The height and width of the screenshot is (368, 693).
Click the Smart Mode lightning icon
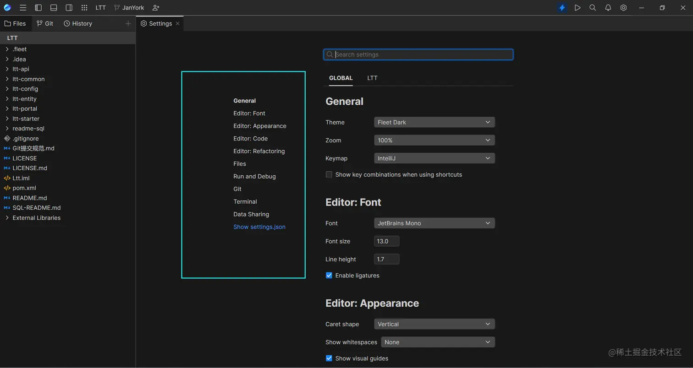pos(562,8)
